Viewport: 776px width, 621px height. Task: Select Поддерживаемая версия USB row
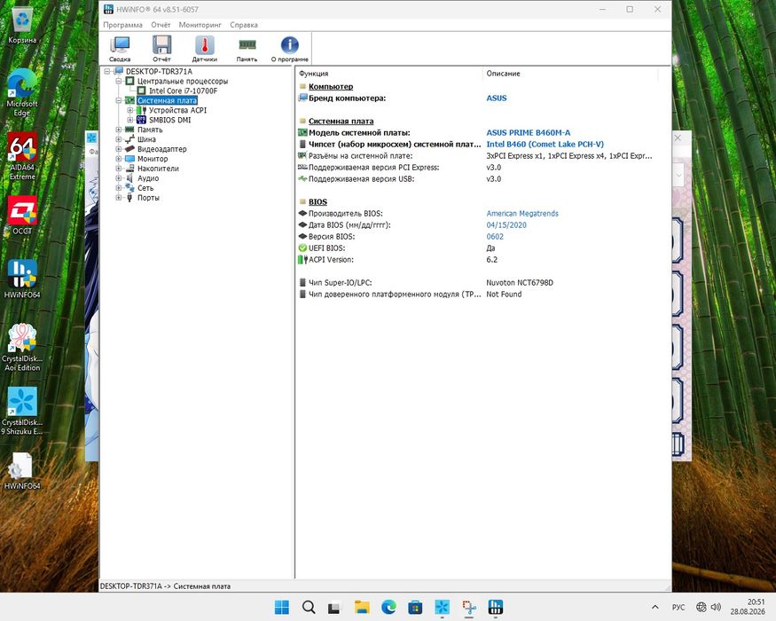point(478,179)
